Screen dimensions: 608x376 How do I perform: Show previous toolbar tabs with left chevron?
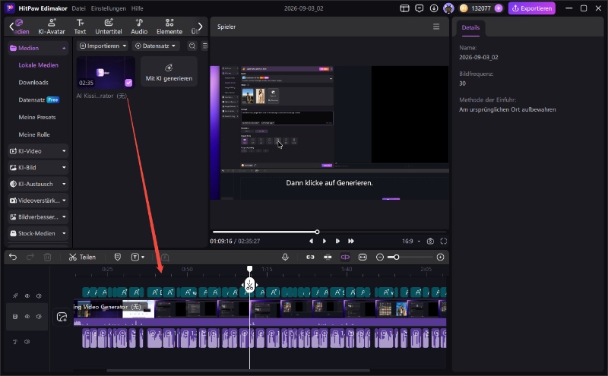pos(11,27)
